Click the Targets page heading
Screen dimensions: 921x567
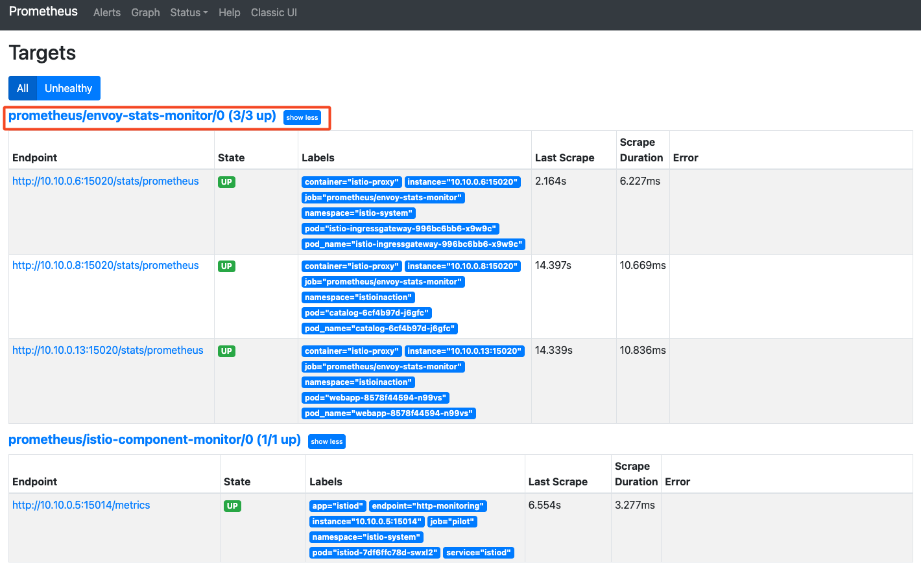pyautogui.click(x=42, y=52)
